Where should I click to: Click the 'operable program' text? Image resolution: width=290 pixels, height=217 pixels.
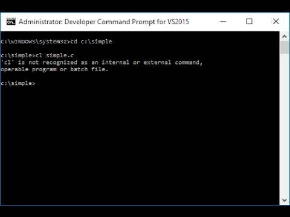coord(28,69)
